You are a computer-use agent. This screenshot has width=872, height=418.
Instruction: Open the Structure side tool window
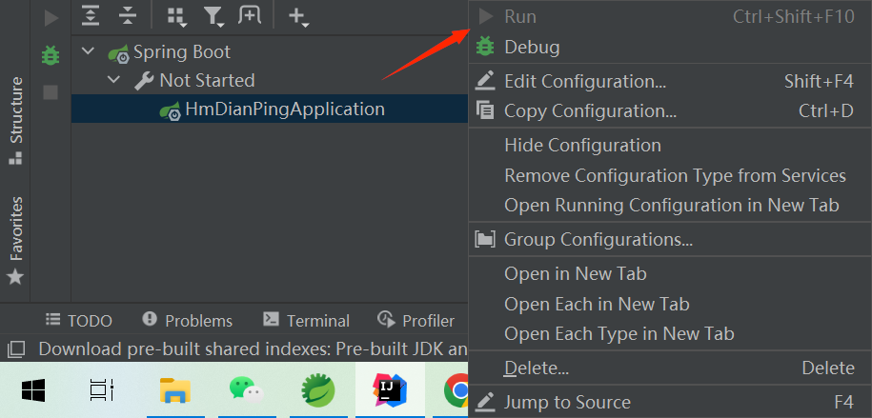pos(15,121)
